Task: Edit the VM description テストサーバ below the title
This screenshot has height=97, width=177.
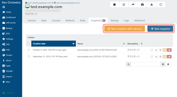Action: tap(31, 14)
